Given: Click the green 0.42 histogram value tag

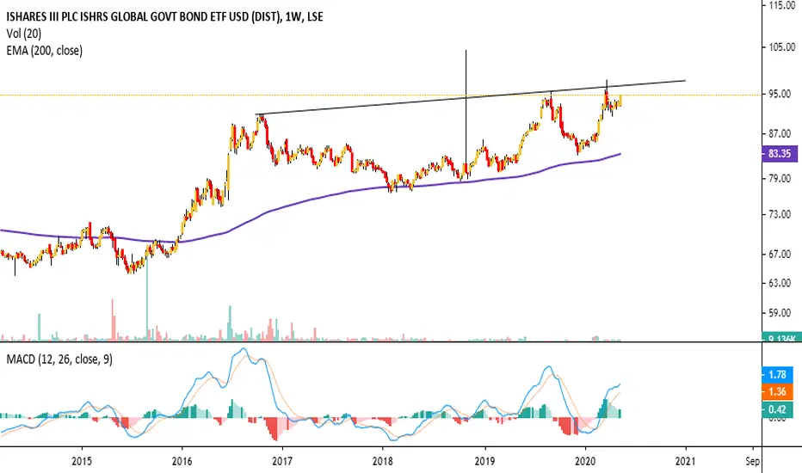Looking at the screenshot, I should (x=777, y=409).
